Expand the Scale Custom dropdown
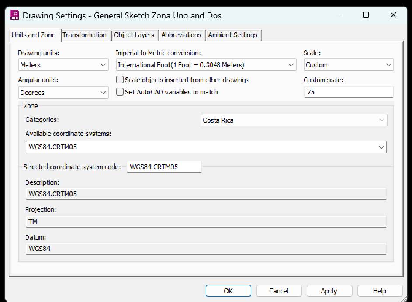The width and height of the screenshot is (412, 302). (x=349, y=65)
